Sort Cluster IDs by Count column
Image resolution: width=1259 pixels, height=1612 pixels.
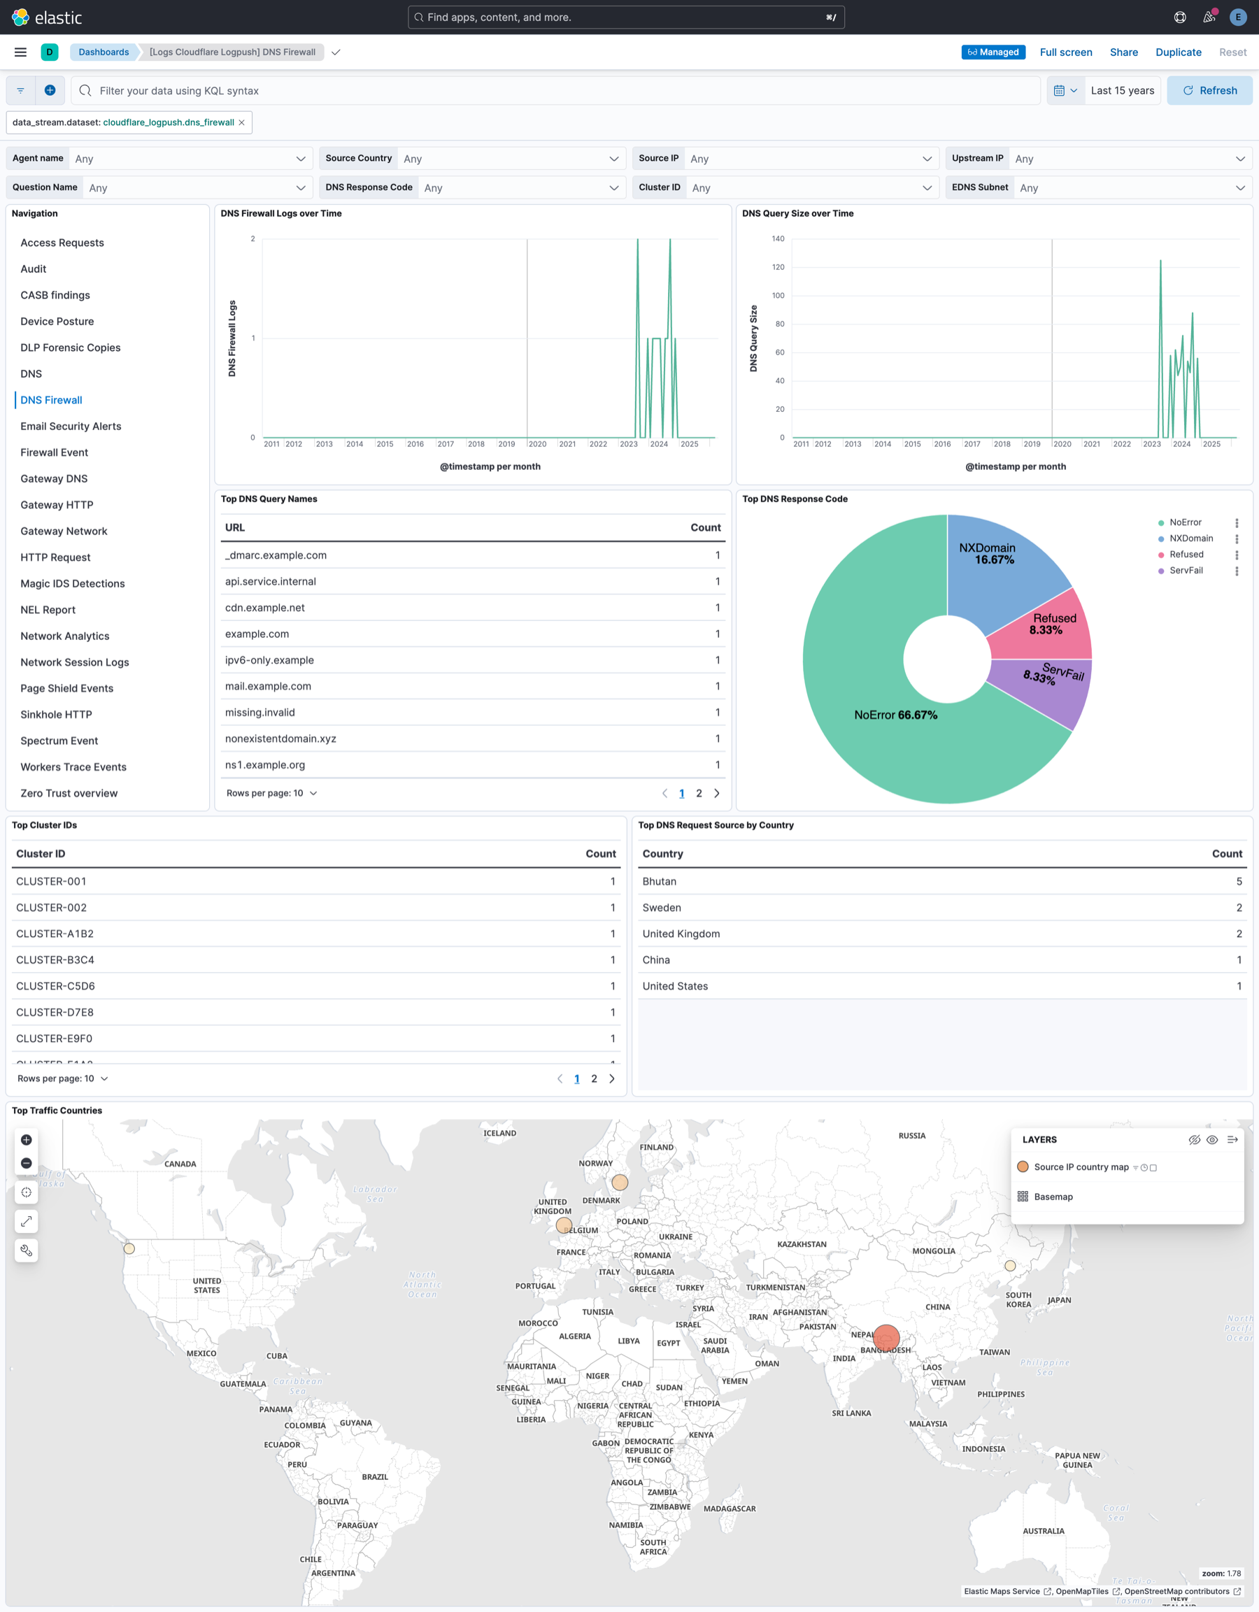point(601,854)
